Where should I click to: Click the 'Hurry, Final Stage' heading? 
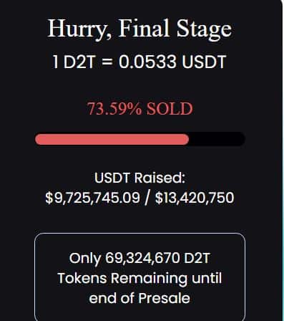click(139, 29)
